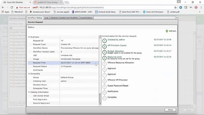Open the Cisco UCS Firmware bookmark
This screenshot has height=115, width=204.
(x=154, y=12)
